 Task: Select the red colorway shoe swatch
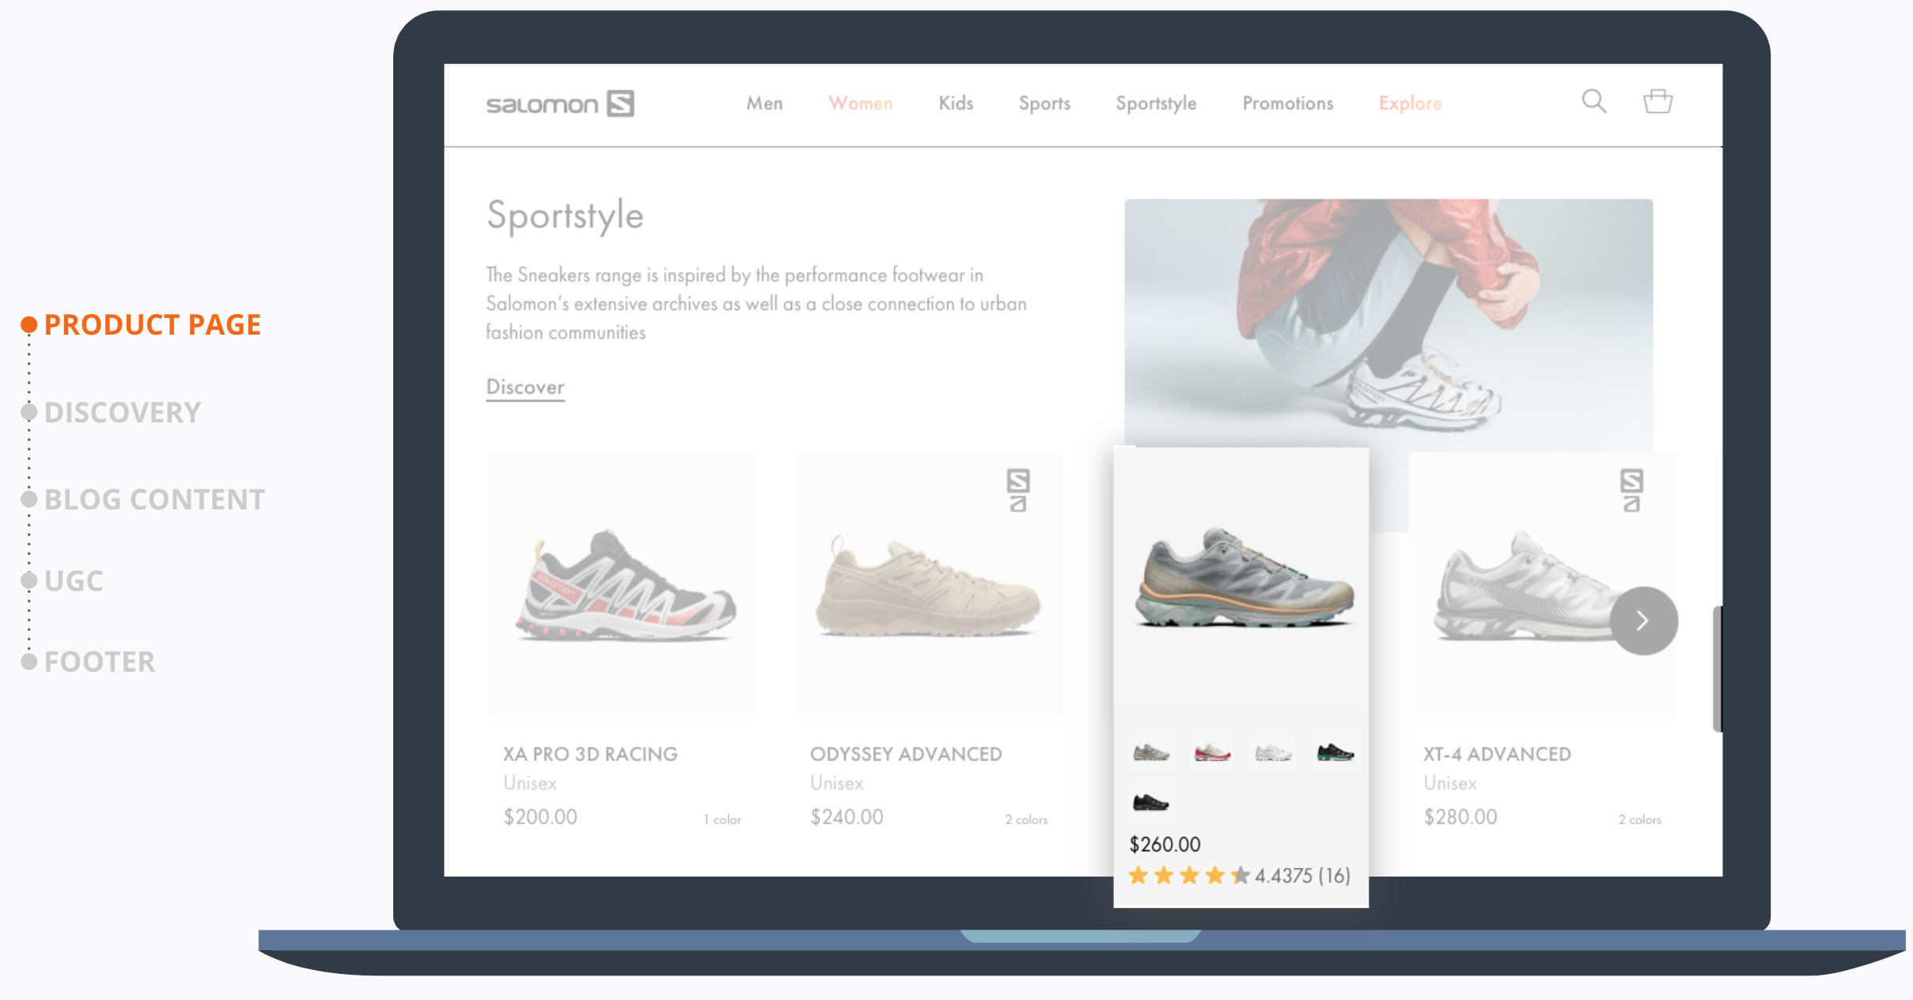(1212, 752)
